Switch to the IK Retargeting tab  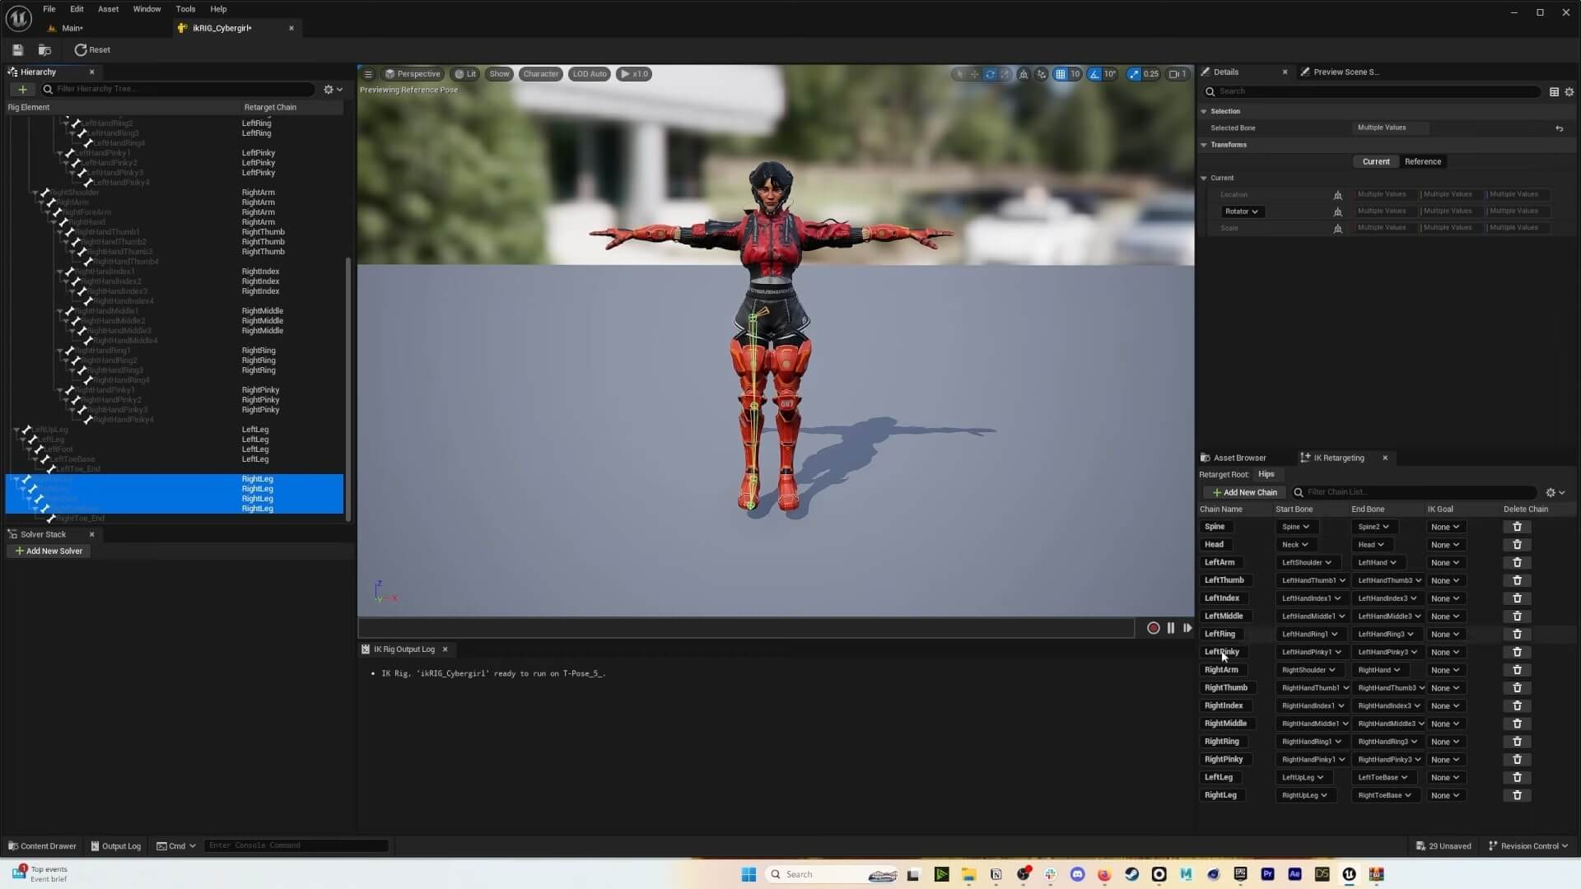coord(1338,458)
